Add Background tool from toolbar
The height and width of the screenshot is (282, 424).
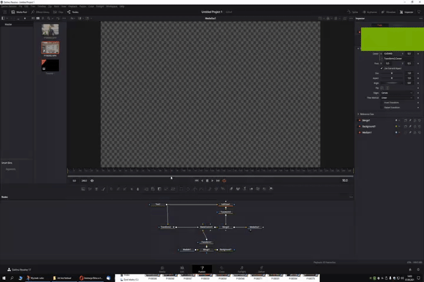tap(83, 189)
